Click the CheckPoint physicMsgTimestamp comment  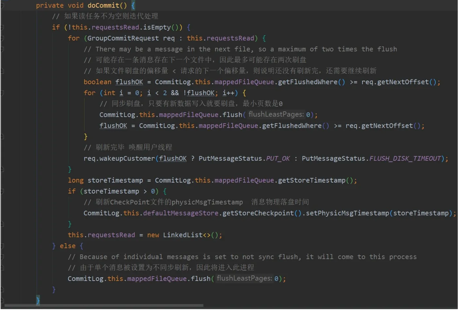pos(196,202)
